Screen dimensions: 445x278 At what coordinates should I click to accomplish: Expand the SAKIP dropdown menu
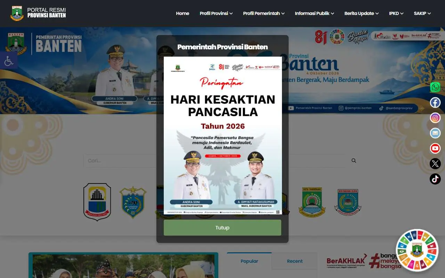coord(422,13)
